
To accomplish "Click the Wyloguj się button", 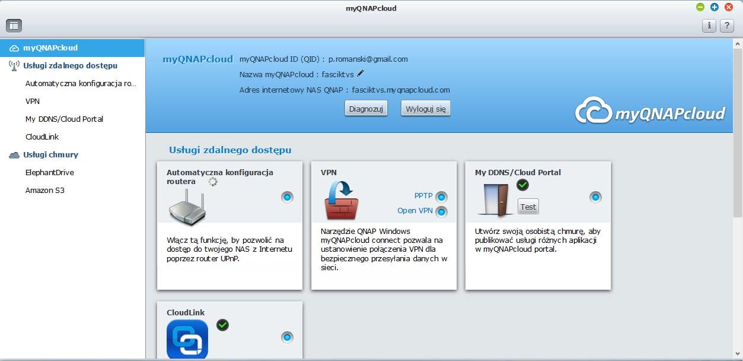I will [426, 109].
